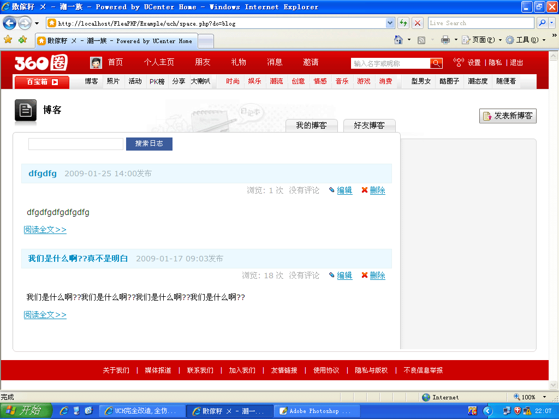This screenshot has width=559, height=419.
Task: Open 朋友 in the top navigation
Action: tap(203, 62)
